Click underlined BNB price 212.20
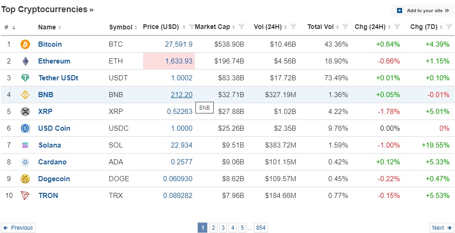This screenshot has width=455, height=233. (x=181, y=95)
